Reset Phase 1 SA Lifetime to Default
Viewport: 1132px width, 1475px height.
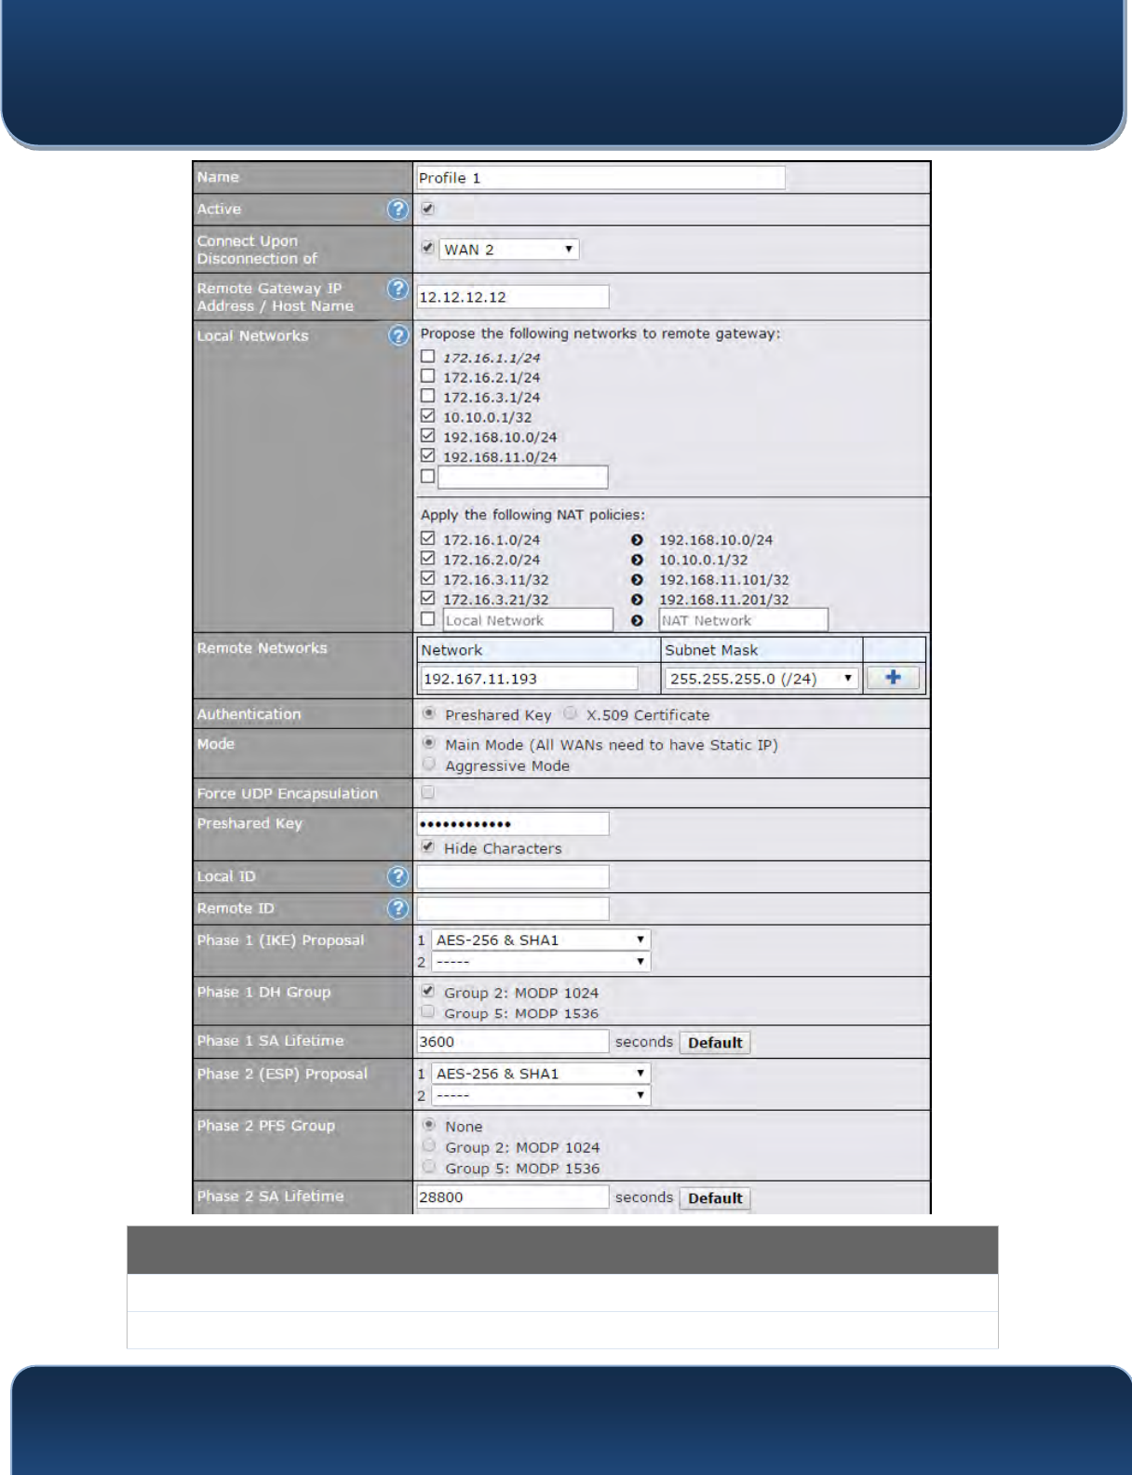(x=715, y=1043)
